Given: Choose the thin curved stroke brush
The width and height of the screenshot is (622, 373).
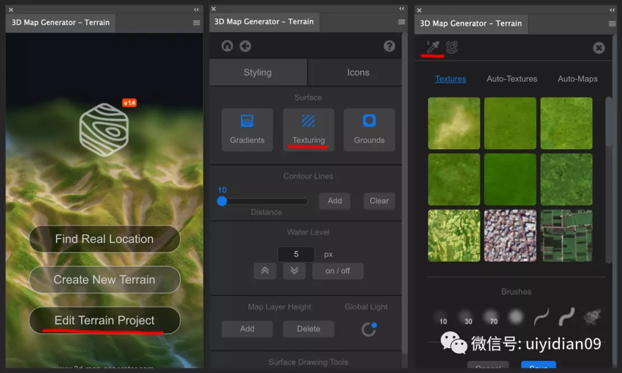Looking at the screenshot, I should (x=541, y=317).
